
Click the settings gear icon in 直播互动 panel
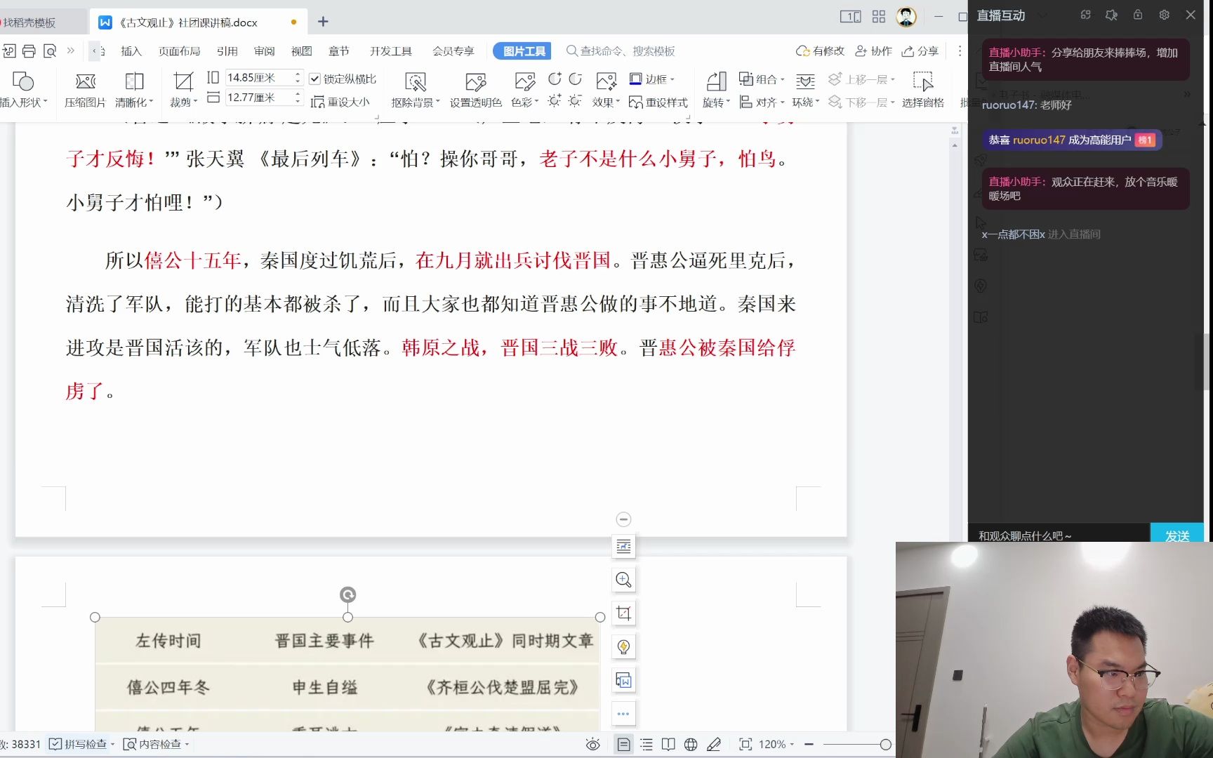[x=1164, y=15]
